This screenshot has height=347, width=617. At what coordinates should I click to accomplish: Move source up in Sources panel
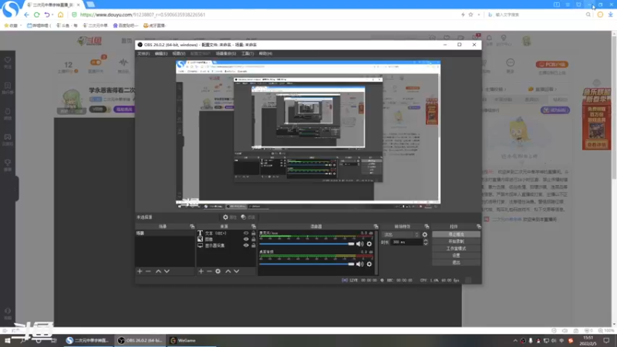228,271
